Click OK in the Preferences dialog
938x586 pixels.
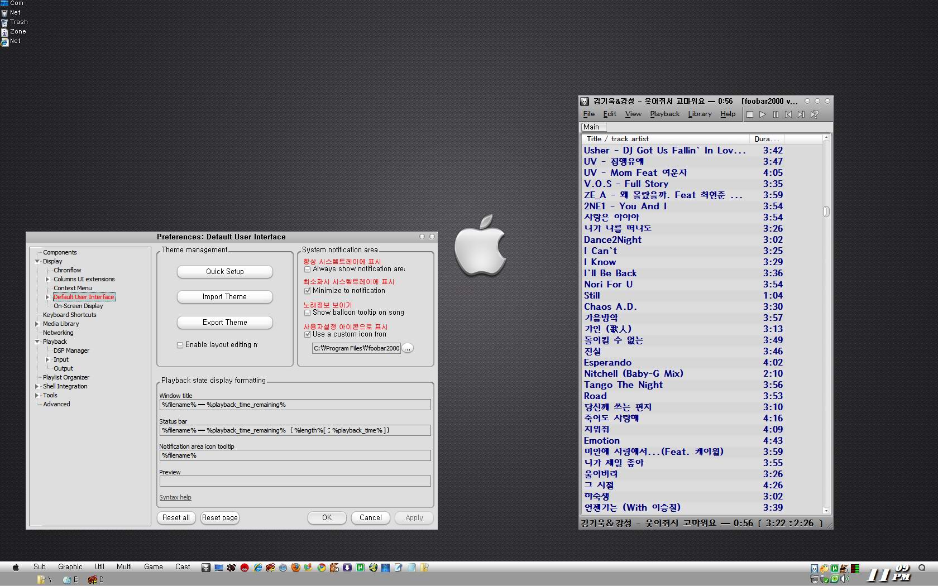point(327,518)
